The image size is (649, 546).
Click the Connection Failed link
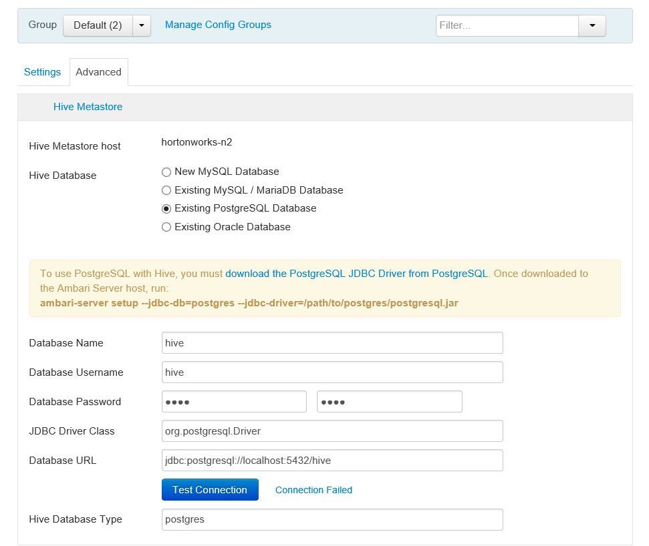313,490
